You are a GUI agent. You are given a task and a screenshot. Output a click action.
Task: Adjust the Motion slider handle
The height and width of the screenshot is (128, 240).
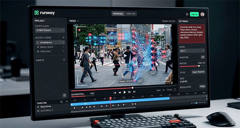point(199,66)
